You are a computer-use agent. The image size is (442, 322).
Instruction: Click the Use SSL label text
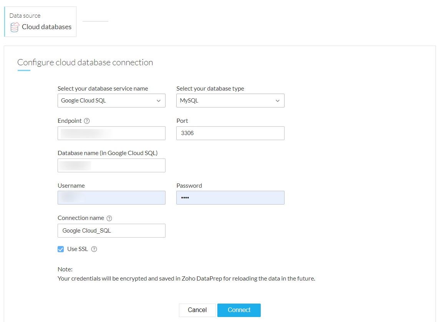point(78,249)
